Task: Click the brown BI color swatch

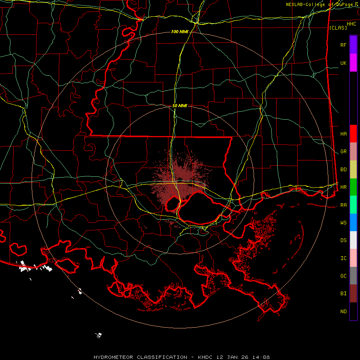Action: point(353,294)
